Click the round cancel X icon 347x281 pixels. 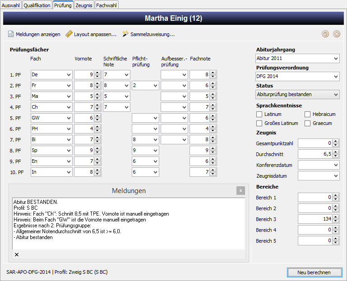pos(336,34)
